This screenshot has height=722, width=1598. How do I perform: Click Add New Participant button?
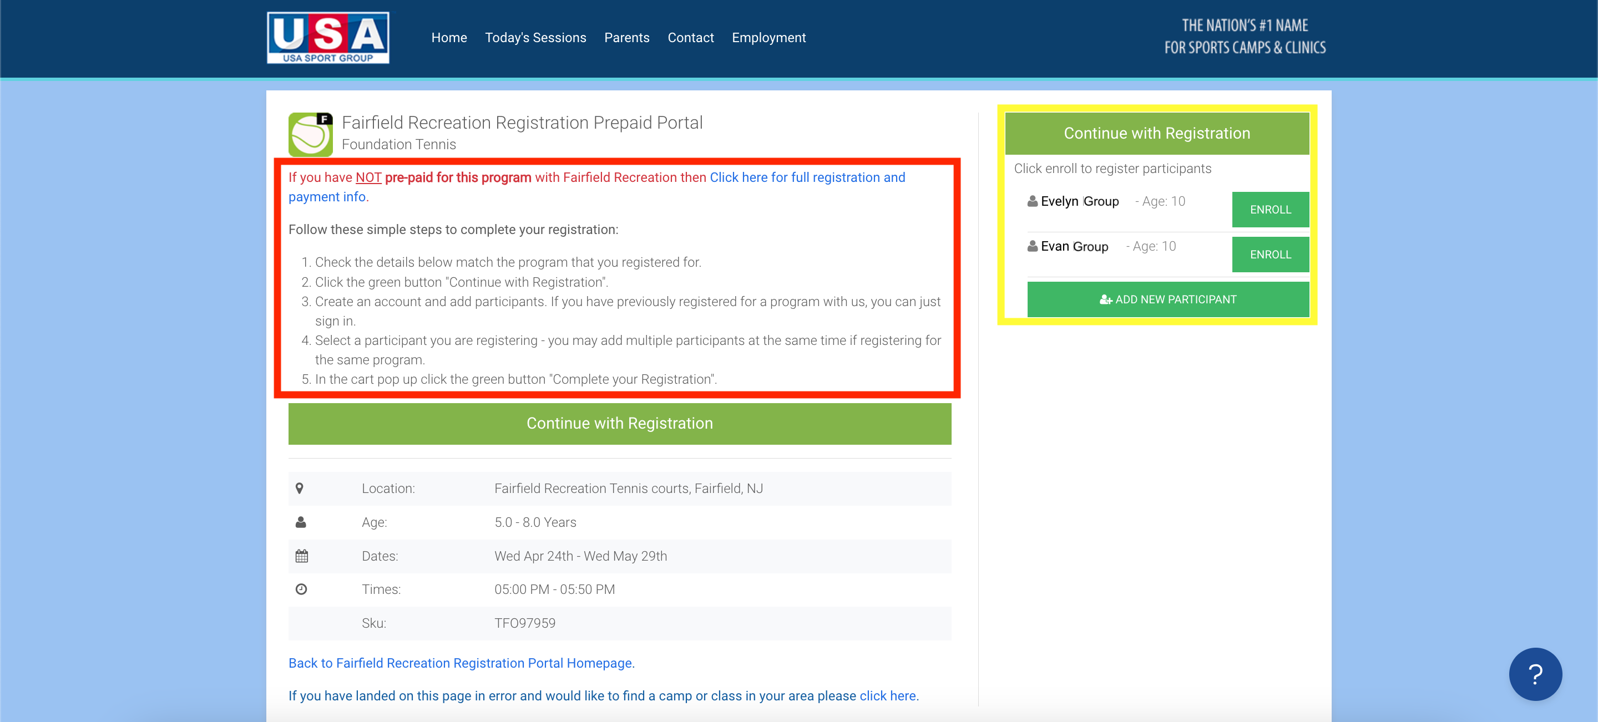click(x=1167, y=299)
